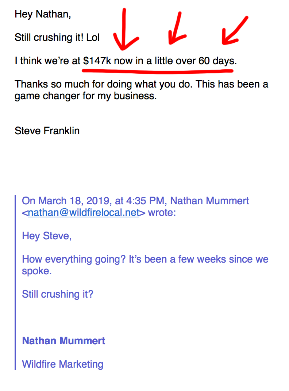Click the rightmost diagonal red arrow
This screenshot has width=289, height=391.
pyautogui.click(x=235, y=31)
